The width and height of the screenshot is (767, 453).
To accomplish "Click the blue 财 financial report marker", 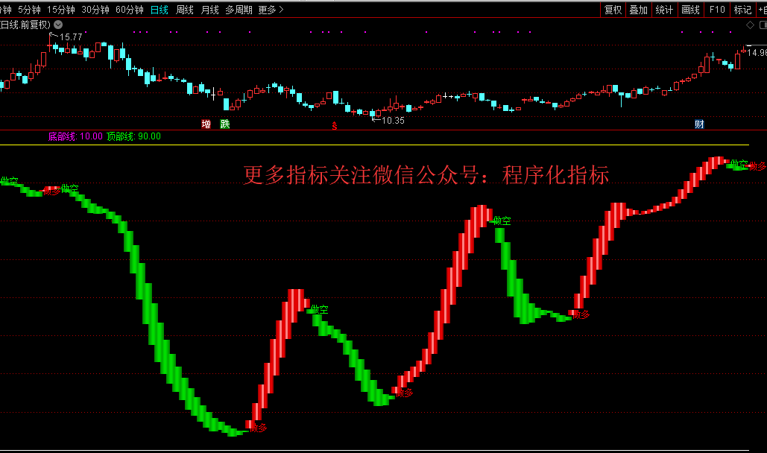I will (699, 124).
